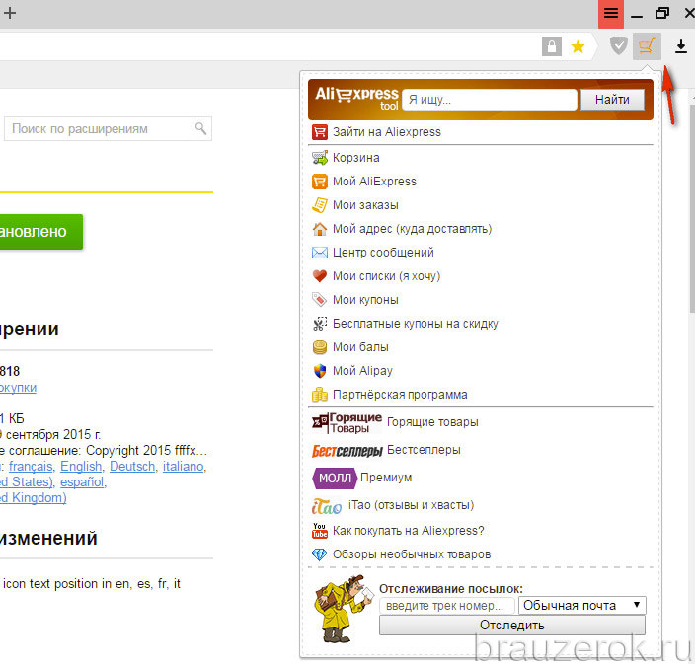Screen dimensions: 695x664
Task: Open the français language link
Action: (x=31, y=467)
